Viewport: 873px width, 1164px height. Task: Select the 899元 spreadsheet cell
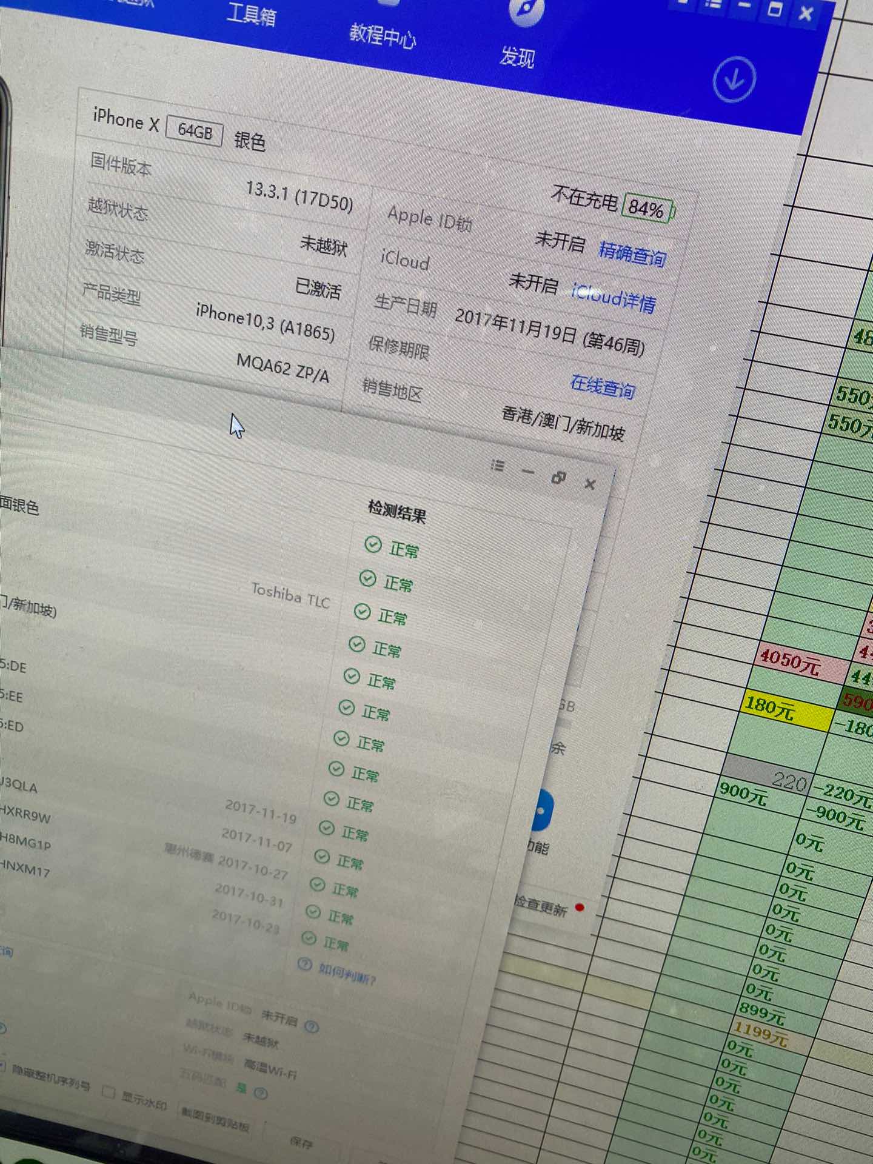coord(761,1012)
